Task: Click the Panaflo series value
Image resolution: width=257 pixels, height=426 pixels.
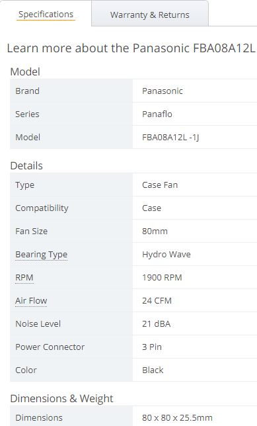Action: tap(157, 114)
